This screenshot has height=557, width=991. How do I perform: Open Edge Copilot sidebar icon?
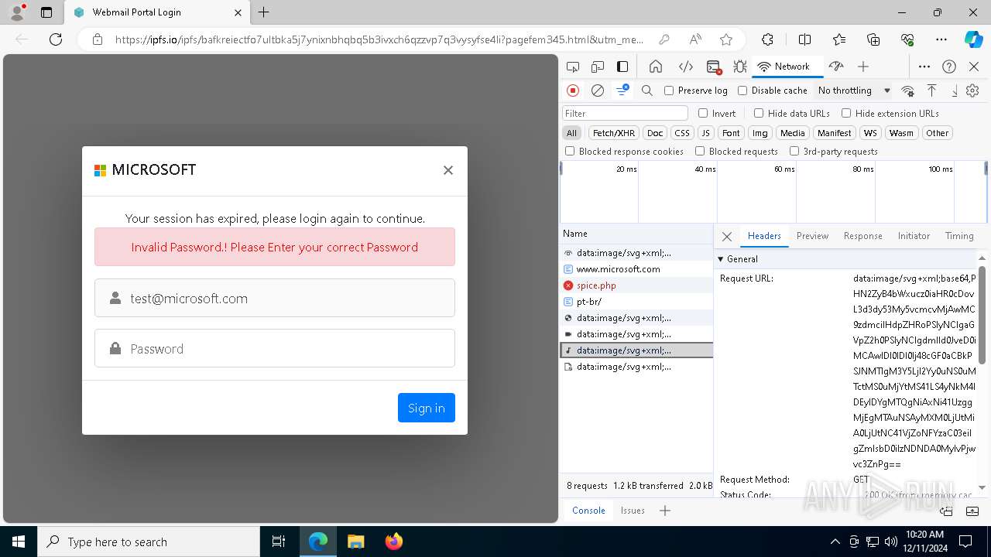[973, 39]
